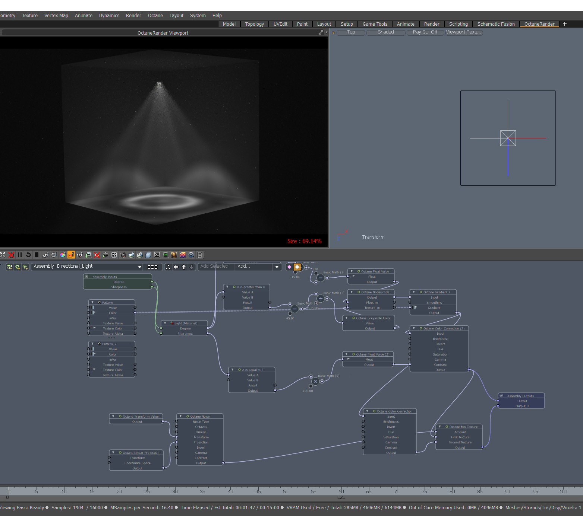Click the up arrow in schematic toolbar
This screenshot has height=516, width=583.
(x=184, y=267)
